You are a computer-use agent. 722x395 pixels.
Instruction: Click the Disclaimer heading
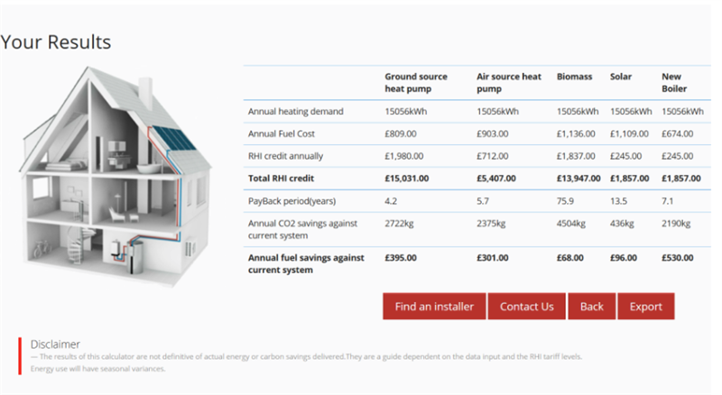55,344
